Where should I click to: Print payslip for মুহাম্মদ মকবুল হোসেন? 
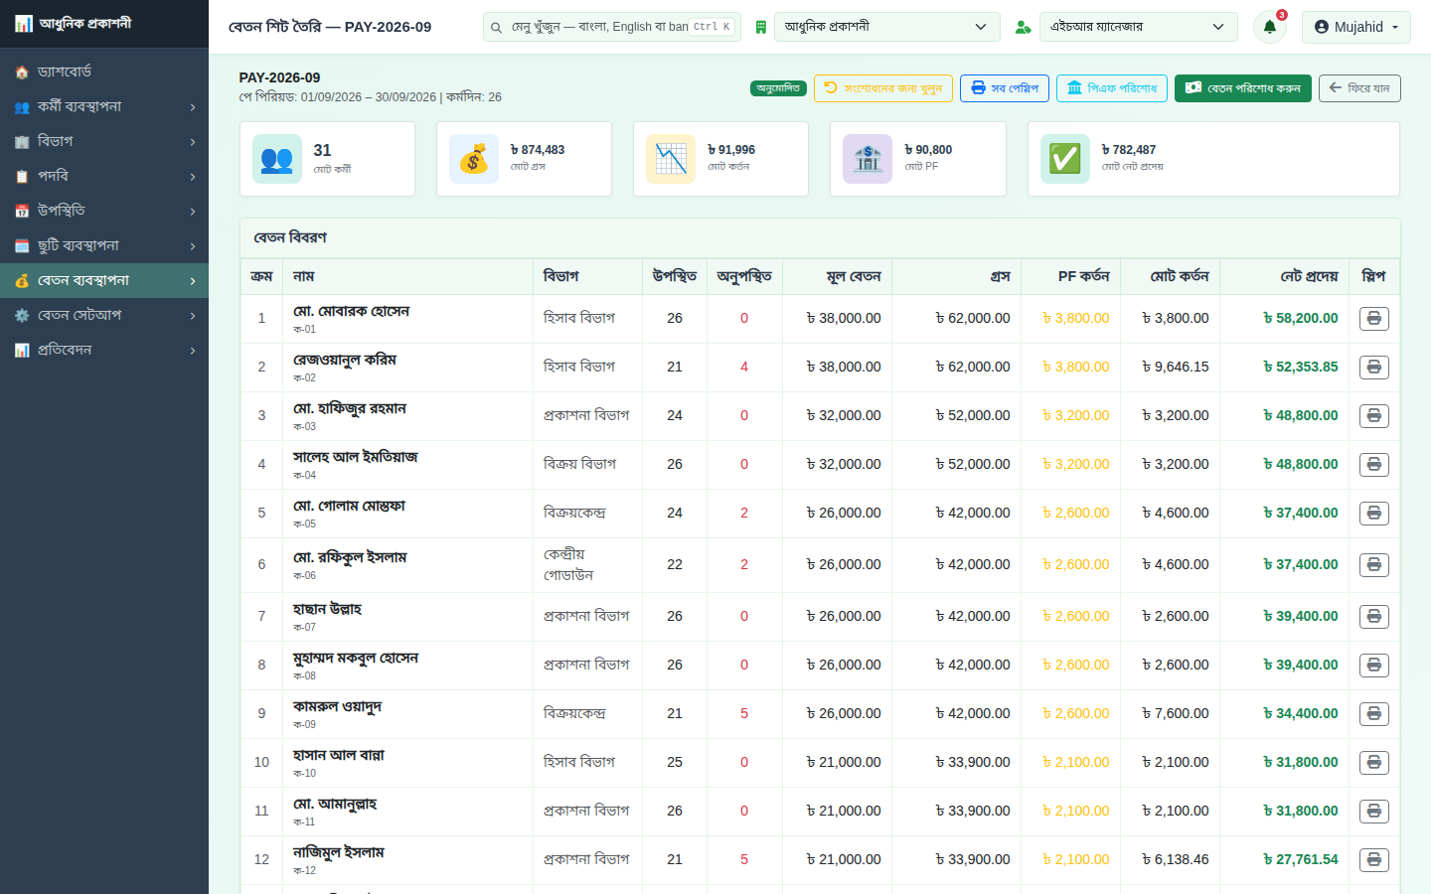pos(1373,666)
